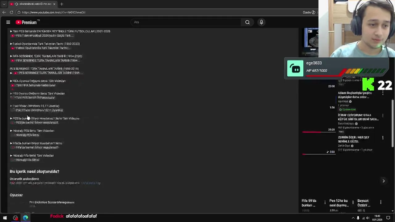Select the KİMSENİN BİLMEDİĞİ PES browser tab
Image resolution: width=395 pixels, height=222 pixels.
32,4
